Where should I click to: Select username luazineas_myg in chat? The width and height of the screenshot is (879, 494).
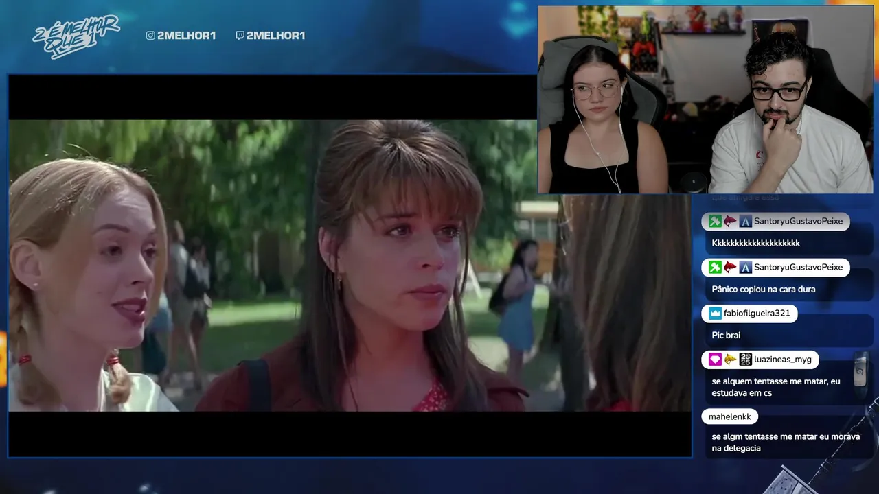[x=783, y=359]
